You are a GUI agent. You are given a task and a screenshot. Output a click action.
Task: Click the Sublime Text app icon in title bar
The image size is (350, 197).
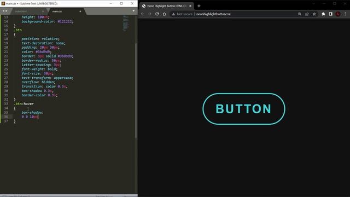(3, 4)
